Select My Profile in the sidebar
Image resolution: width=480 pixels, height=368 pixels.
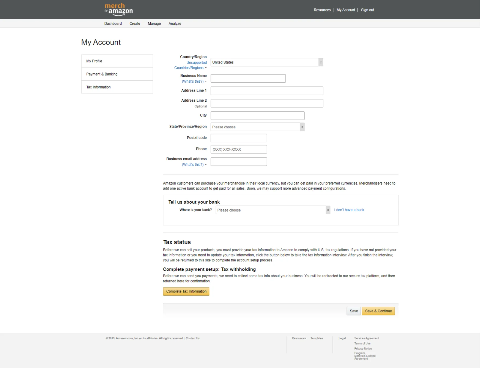94,61
